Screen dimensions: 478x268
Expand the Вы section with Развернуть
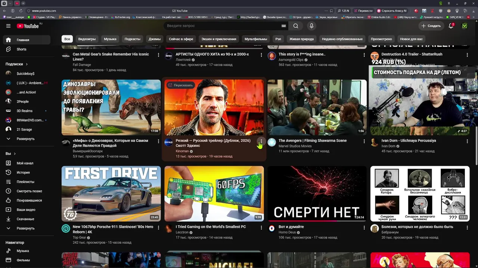pyautogui.click(x=27, y=228)
